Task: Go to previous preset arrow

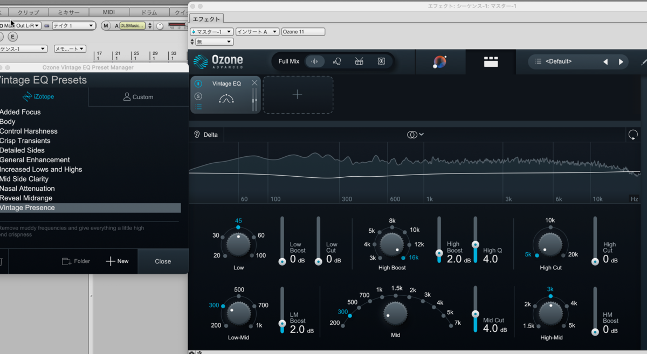Action: [605, 62]
